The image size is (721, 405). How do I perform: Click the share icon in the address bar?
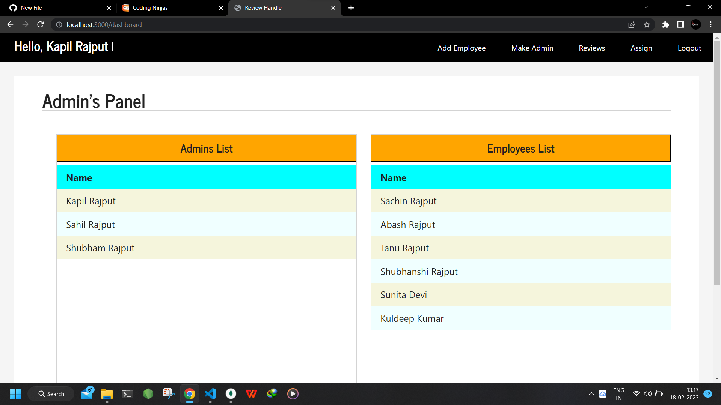tap(632, 24)
